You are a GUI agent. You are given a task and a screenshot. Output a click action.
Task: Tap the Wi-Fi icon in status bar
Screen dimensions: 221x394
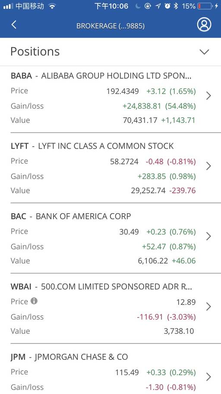(52, 6)
